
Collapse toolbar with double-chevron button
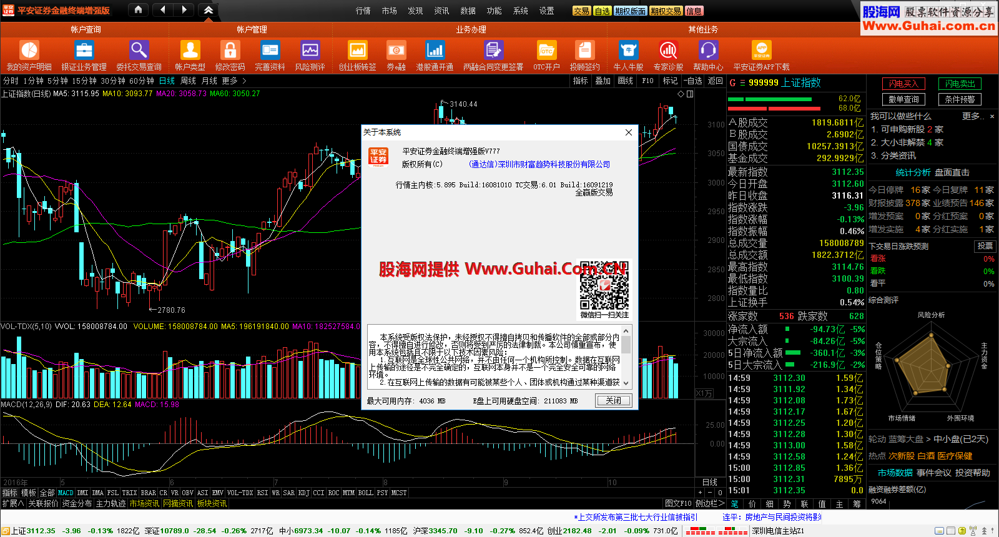209,10
